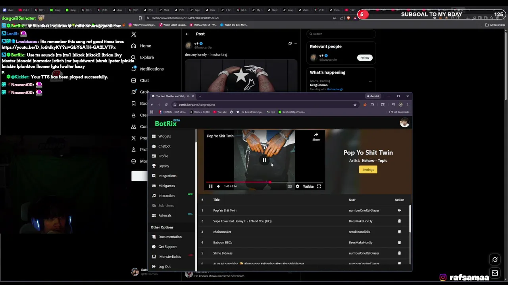Open the BotRix user avatar menu
This screenshot has width=508, height=285.
coord(404,123)
